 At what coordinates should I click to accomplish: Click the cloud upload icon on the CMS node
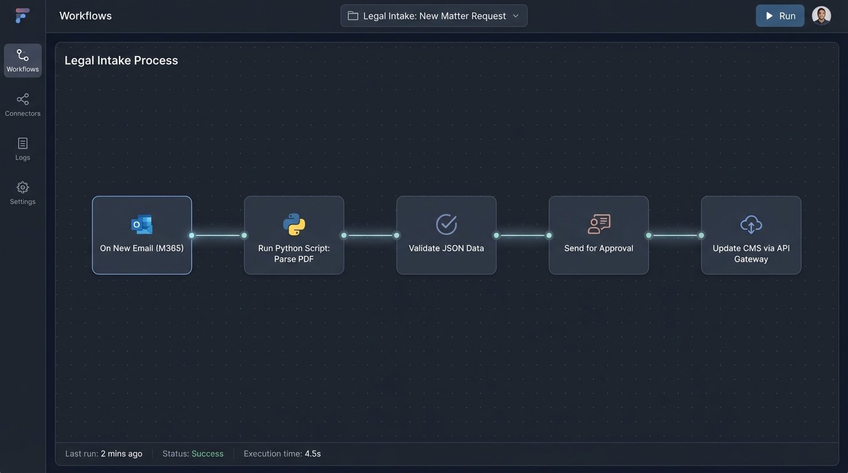click(x=751, y=224)
